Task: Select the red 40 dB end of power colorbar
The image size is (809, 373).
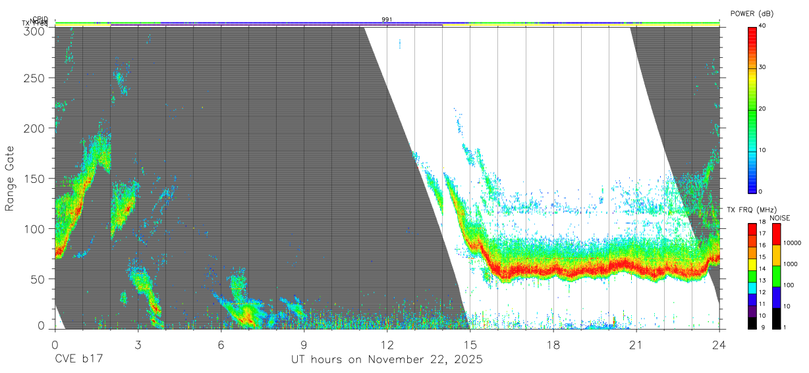Action: [x=752, y=30]
